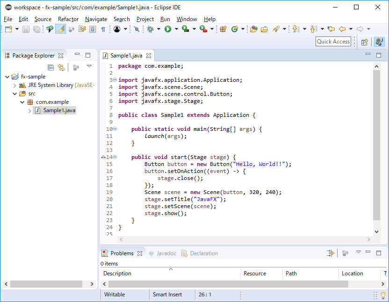The height and width of the screenshot is (302, 389).
Task: Collapse the com.example package node
Action: 22,102
